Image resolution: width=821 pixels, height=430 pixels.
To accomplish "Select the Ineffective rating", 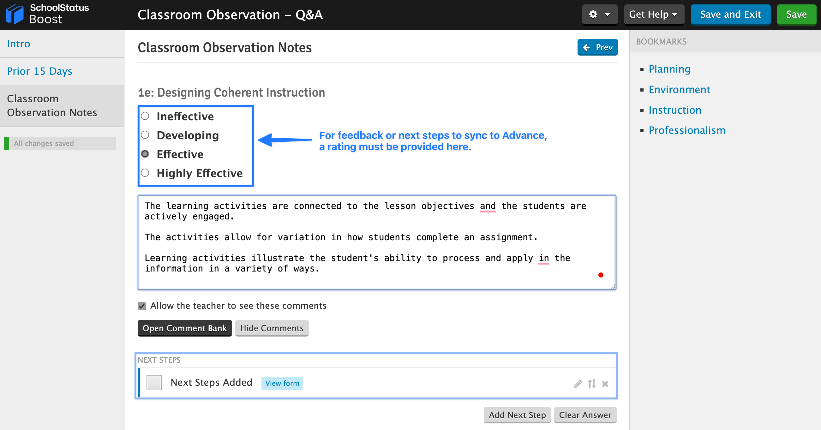I will point(145,116).
